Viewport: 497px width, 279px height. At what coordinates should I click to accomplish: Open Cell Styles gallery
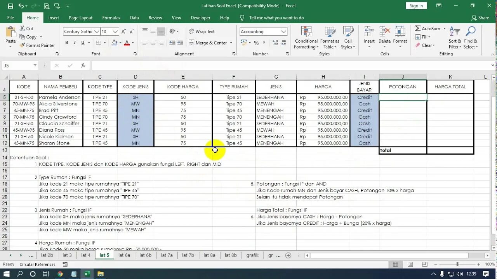click(348, 38)
